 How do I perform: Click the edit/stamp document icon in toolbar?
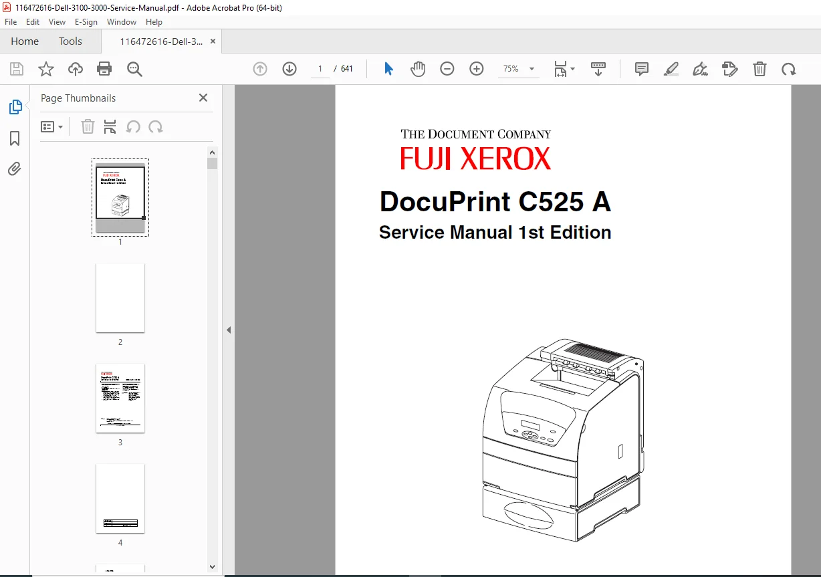pyautogui.click(x=729, y=69)
